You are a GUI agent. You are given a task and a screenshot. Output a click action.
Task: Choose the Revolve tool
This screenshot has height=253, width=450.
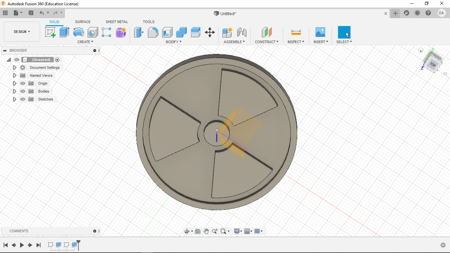78,32
